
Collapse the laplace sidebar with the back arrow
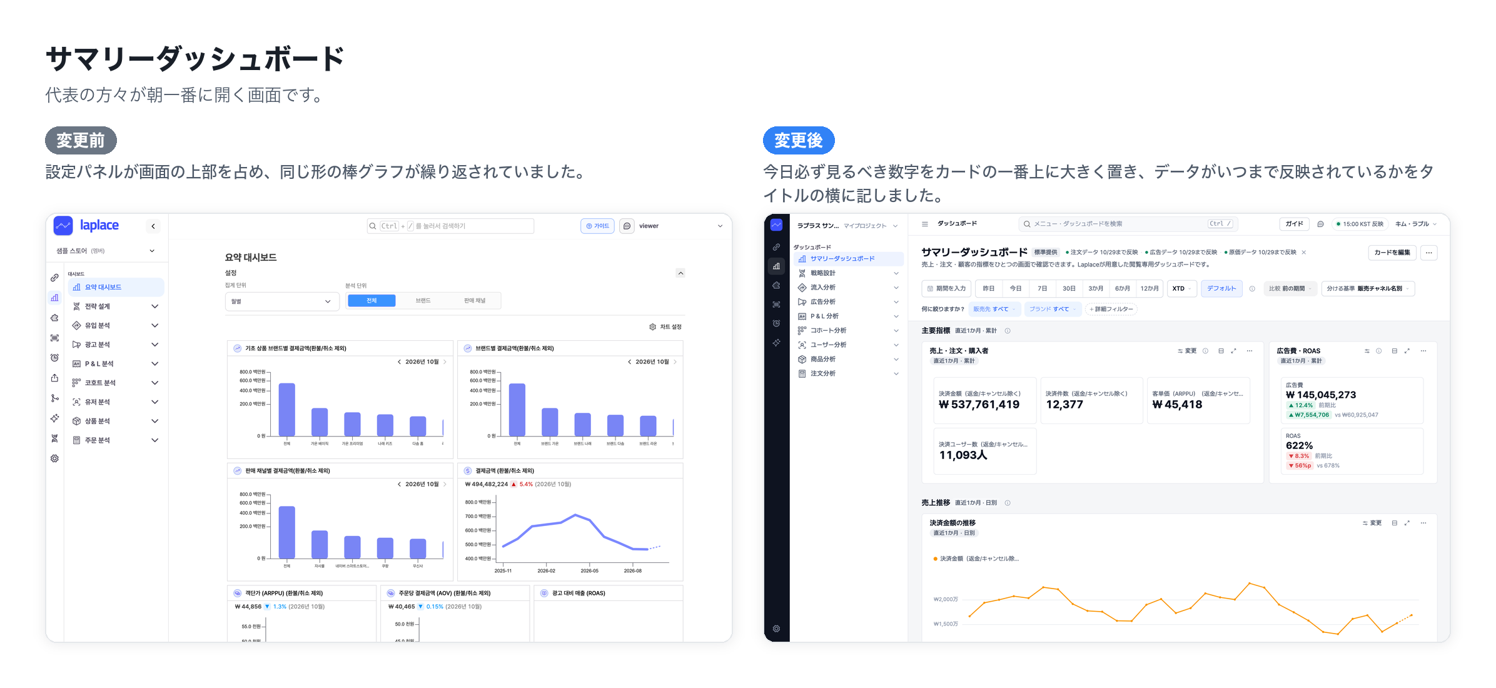click(153, 226)
